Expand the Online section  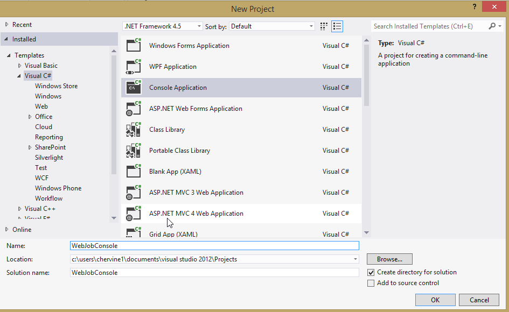click(x=7, y=229)
